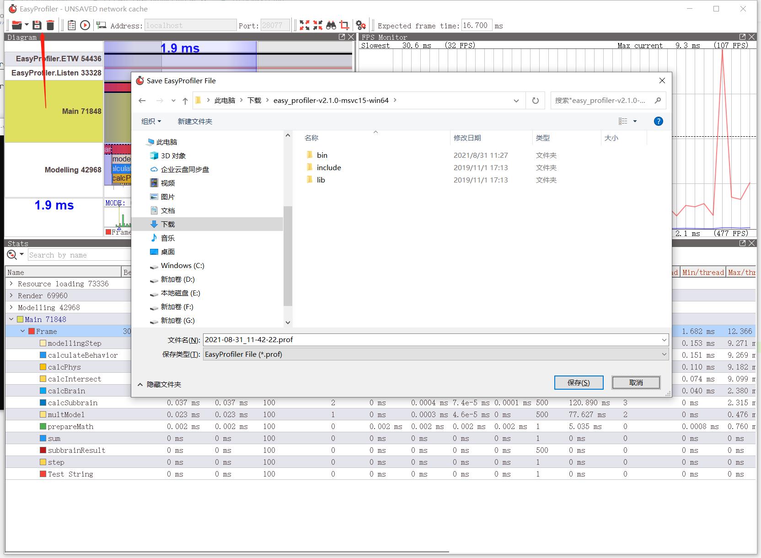
Task: Select the lib folder
Action: 321,180
